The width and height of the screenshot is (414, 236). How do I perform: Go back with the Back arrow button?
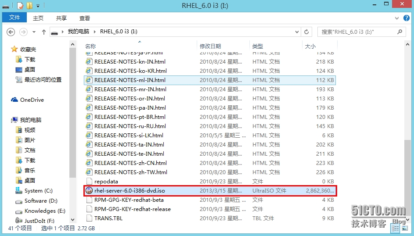click(11, 32)
